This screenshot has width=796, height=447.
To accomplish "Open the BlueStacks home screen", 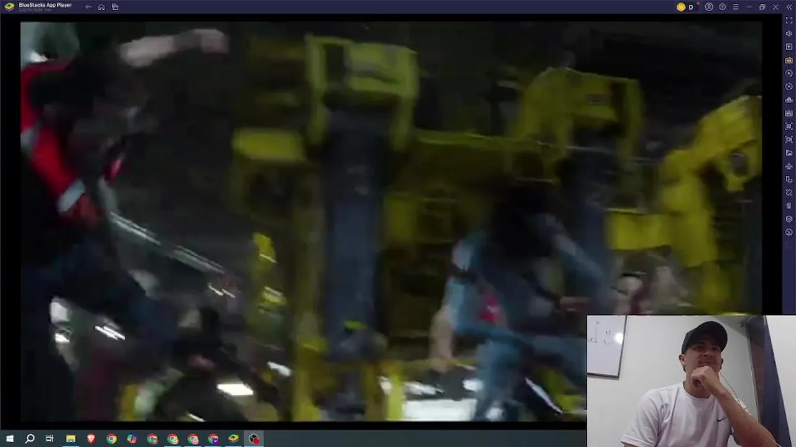I will (101, 7).
